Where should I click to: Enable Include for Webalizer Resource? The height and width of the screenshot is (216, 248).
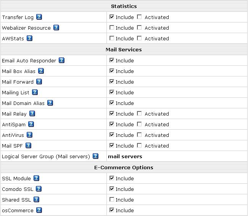click(112, 27)
